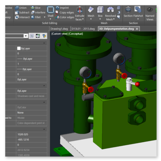Viewport: 161px width, 161px height.
Task: Click the Revolved Mesh icon
Action: coord(111,10)
